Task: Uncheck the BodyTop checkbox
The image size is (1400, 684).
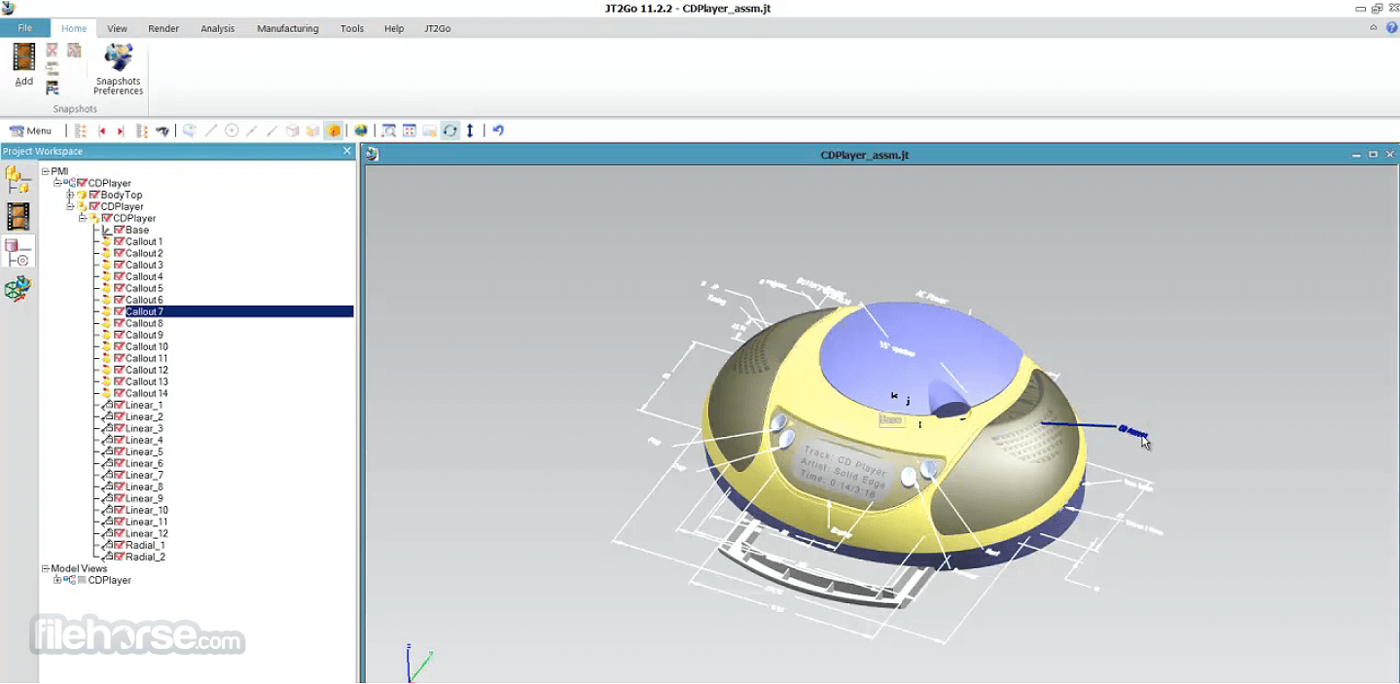Action: pyautogui.click(x=94, y=196)
